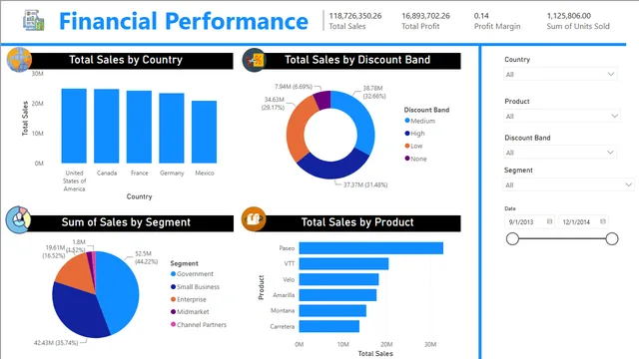Open the Discount Band slicer dropdown

pyautogui.click(x=560, y=153)
